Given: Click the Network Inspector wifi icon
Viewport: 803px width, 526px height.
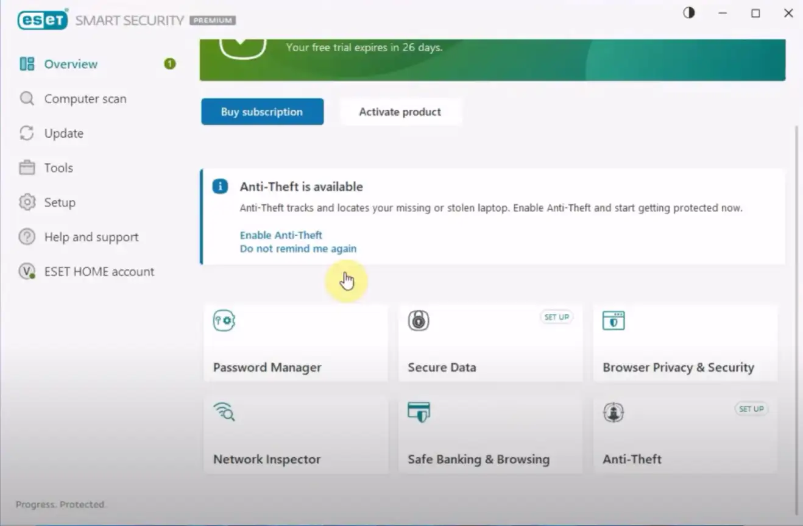Looking at the screenshot, I should coord(224,412).
